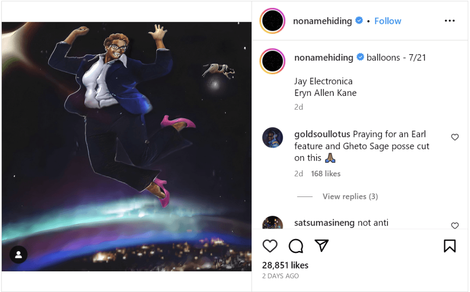Expand View replies (3)
Screen dimensions: 470x292
click(x=350, y=197)
